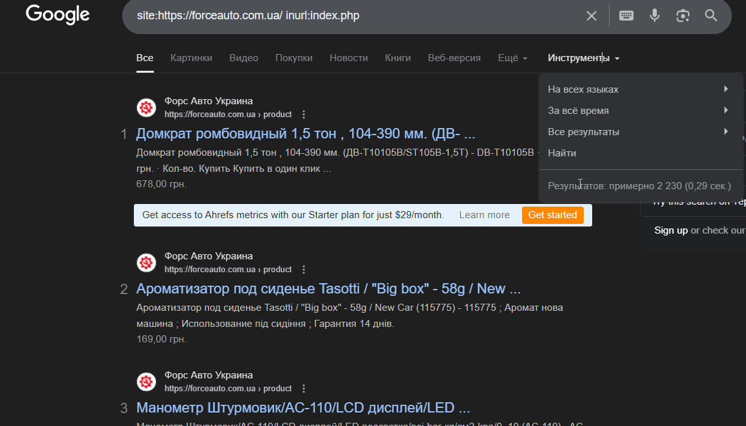Switch to the Картинки tab
This screenshot has width=746, height=426.
pyautogui.click(x=191, y=58)
